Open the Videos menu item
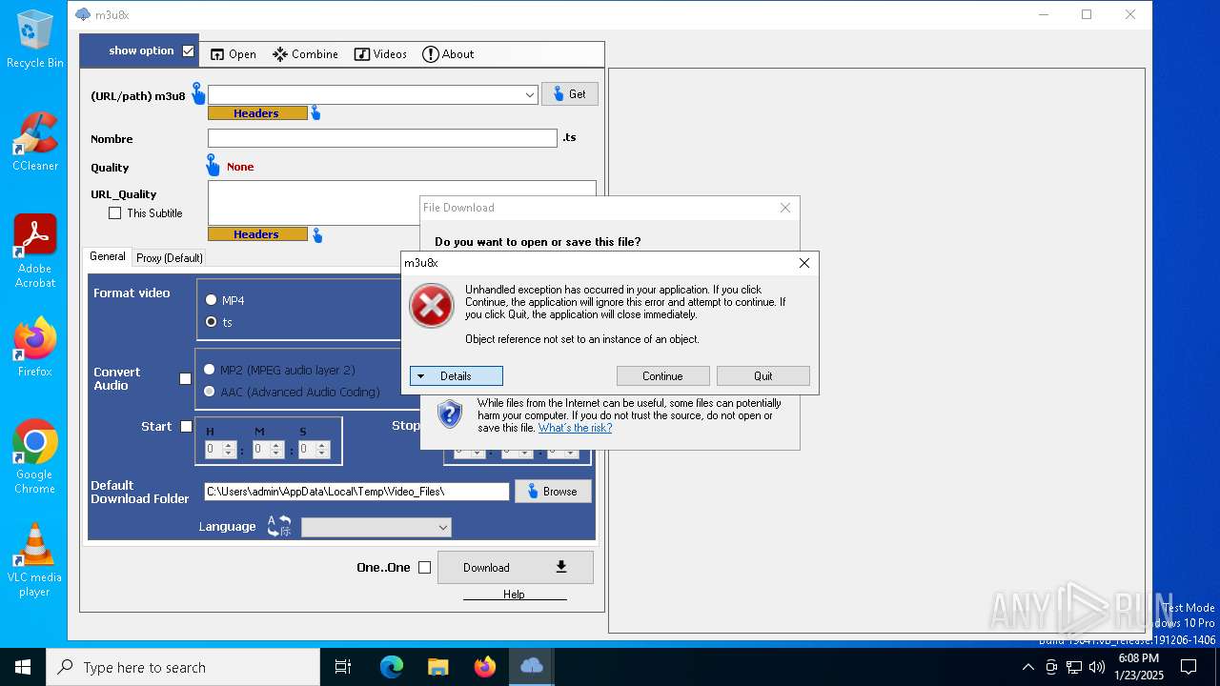 pos(380,54)
